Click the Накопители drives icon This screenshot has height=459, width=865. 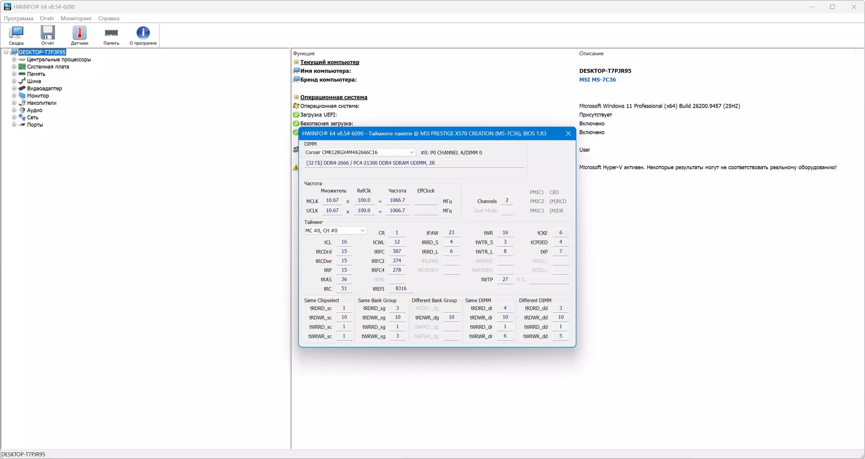click(22, 103)
